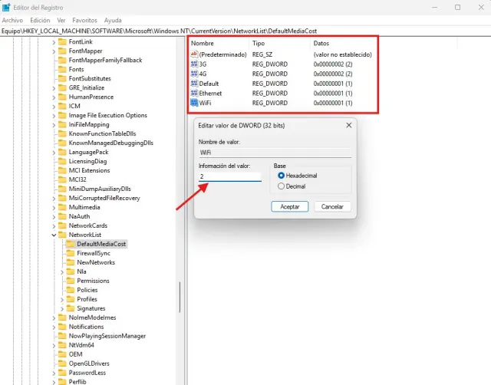
Task: Click the Ethernet DWORD value icon
Action: 193,93
